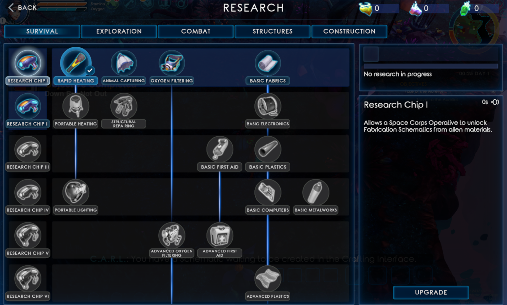The height and width of the screenshot is (305, 507).
Task: Choose the Oxygen Filtering mask icon
Action: (172, 63)
